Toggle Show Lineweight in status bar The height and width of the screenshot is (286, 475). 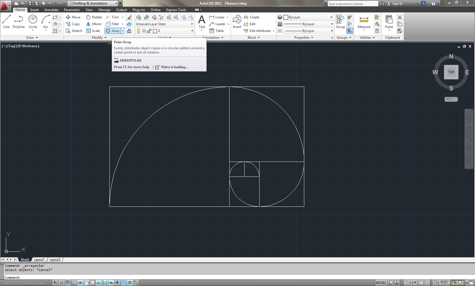tap(117, 283)
